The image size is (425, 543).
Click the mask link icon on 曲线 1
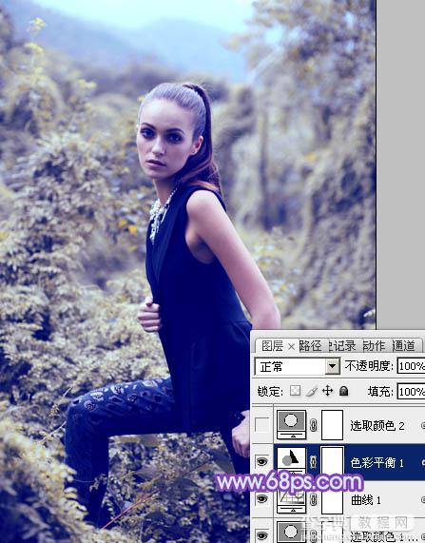tap(314, 499)
